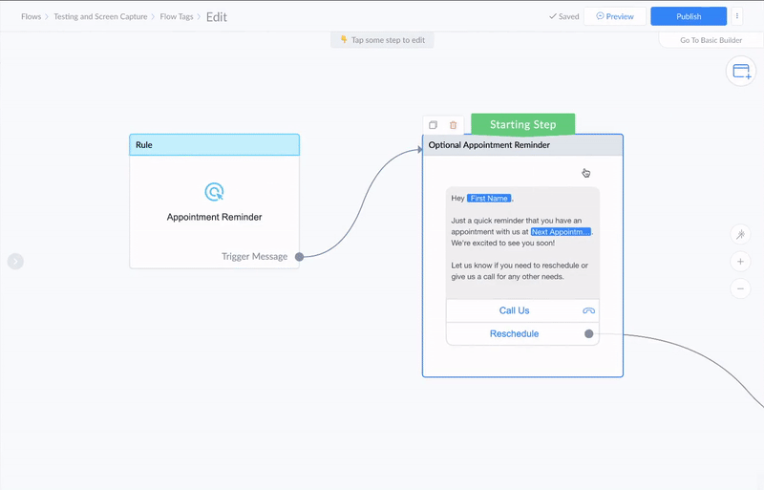Open Flow Tags breadcrumb
Viewport: 764px width, 490px height.
click(177, 16)
